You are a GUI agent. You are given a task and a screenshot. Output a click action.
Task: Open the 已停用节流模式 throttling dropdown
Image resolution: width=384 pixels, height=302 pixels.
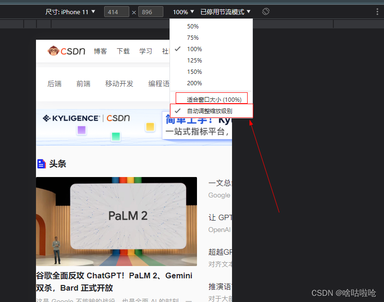click(x=225, y=12)
